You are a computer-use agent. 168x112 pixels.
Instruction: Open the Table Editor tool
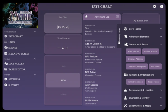[x=17, y=69]
